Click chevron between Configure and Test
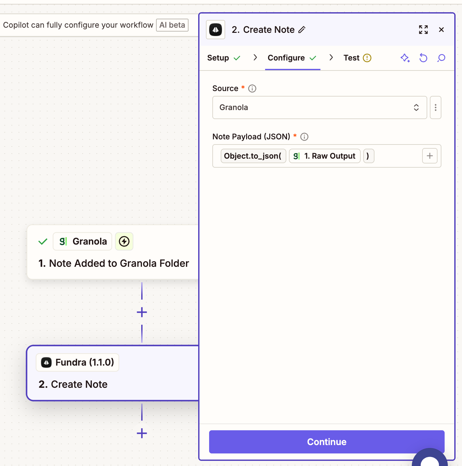This screenshot has width=462, height=466. [x=331, y=58]
